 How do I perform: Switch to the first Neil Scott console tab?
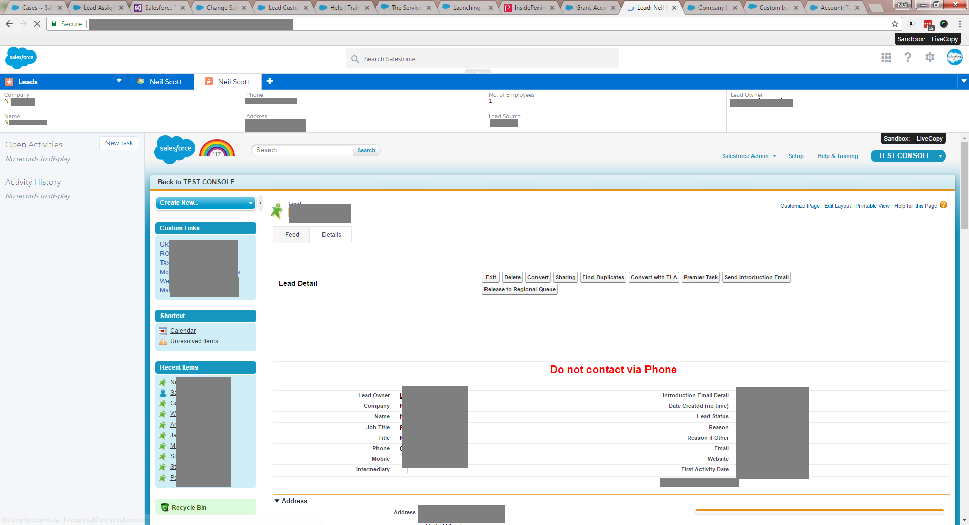pyautogui.click(x=159, y=82)
